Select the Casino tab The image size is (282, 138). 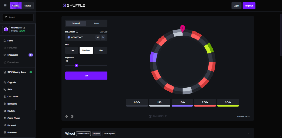16,6
